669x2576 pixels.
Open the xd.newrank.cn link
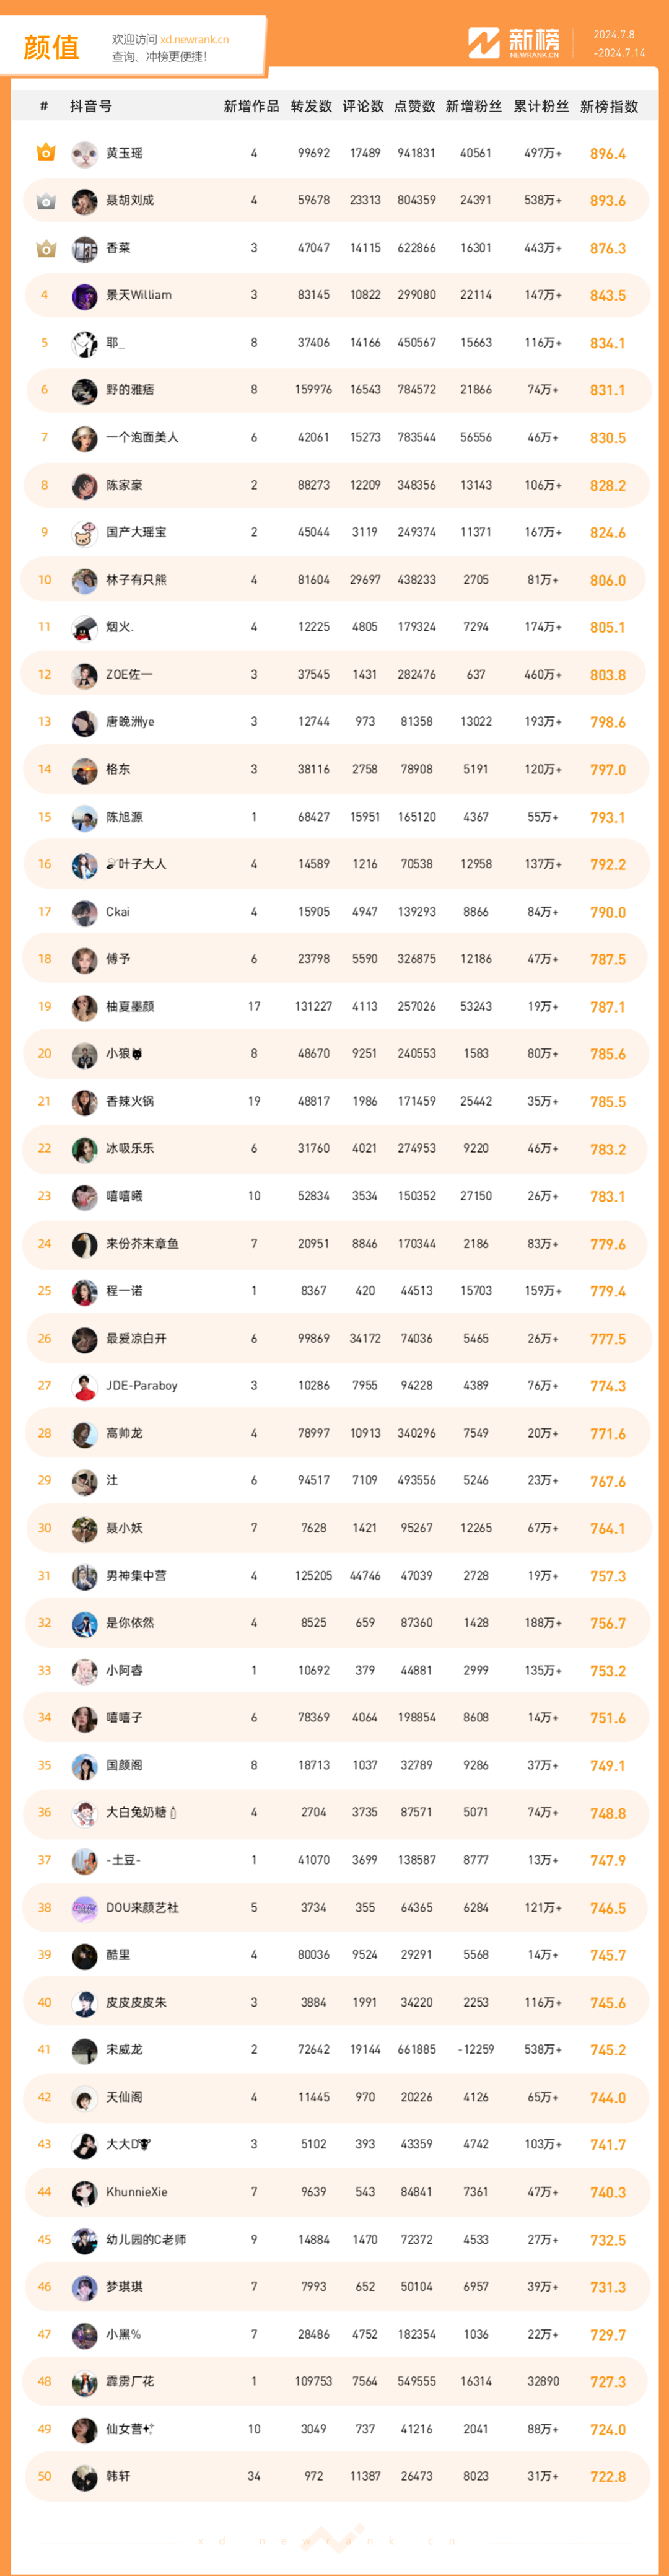pyautogui.click(x=194, y=40)
